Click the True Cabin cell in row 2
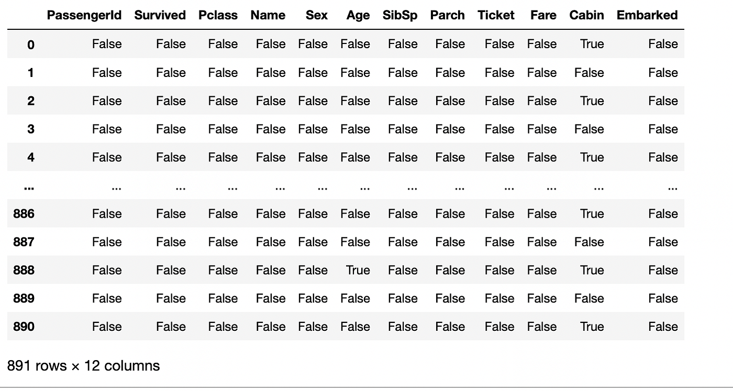Viewport: 733px width, 391px height. coord(592,100)
